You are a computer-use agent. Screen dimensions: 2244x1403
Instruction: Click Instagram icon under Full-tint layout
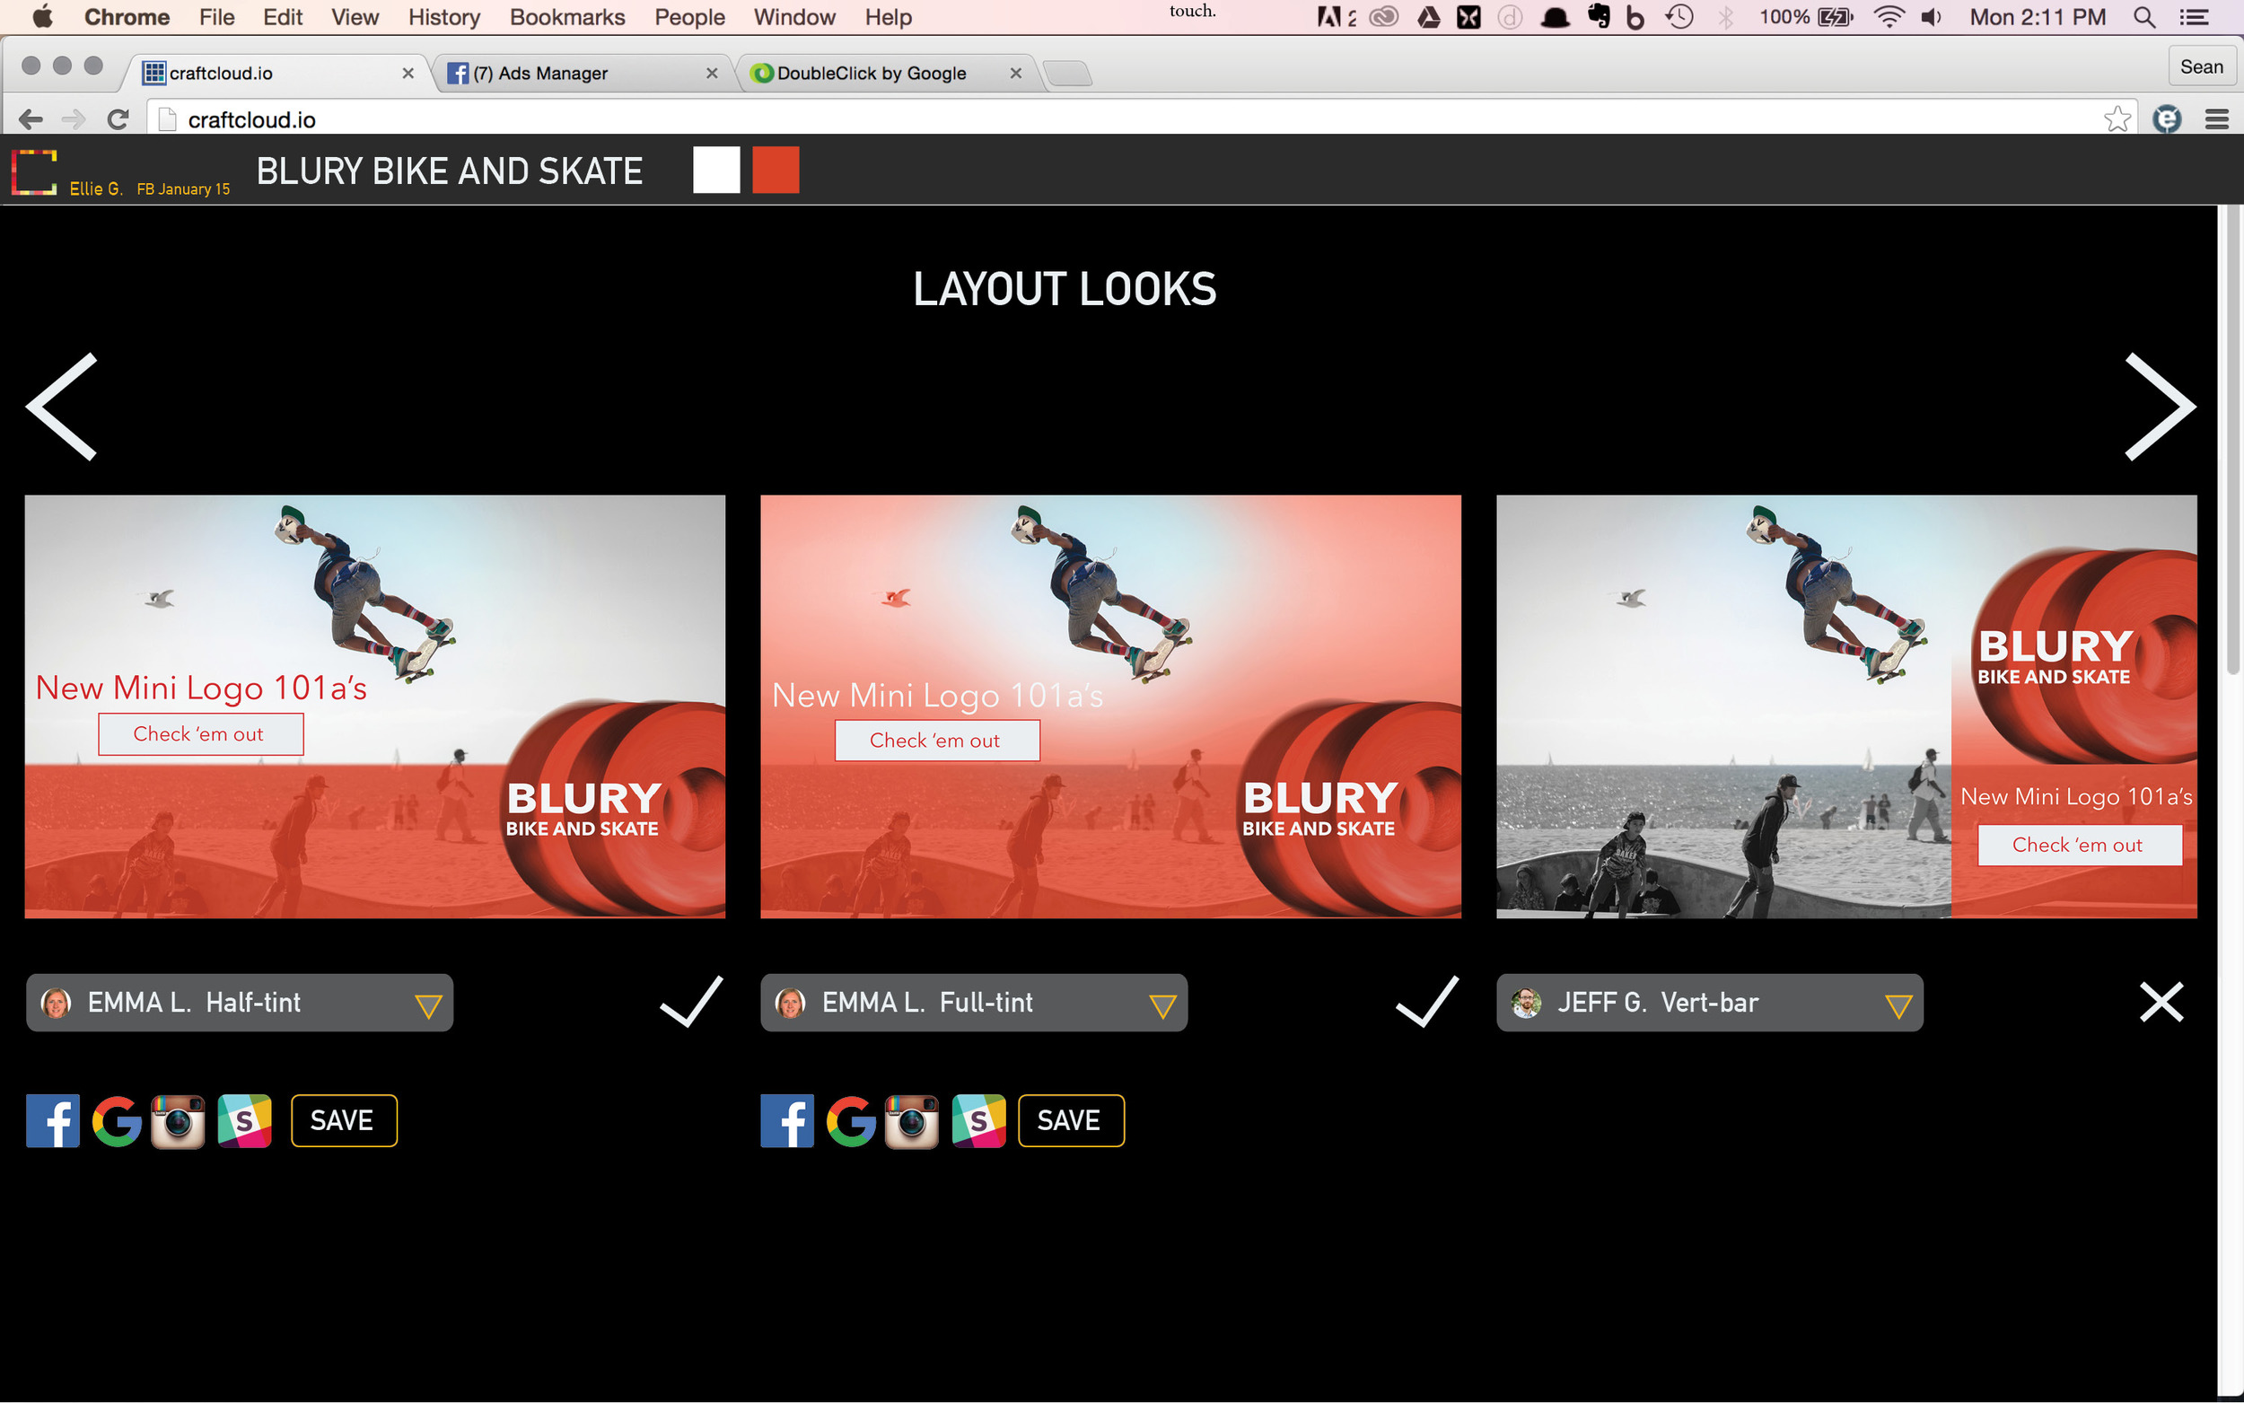(912, 1121)
